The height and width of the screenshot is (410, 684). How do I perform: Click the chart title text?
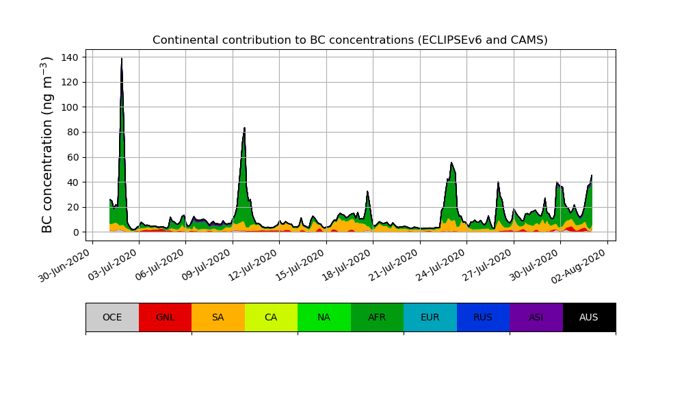coord(350,40)
